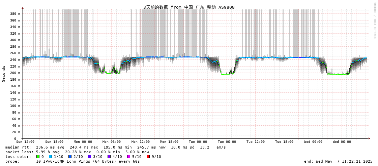The image size is (378, 166).
Task: Click the 'Sun 12:00' time label
Action: pyautogui.click(x=25, y=142)
